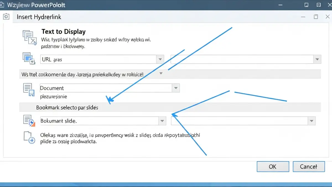Click the new-page plus icon at bottom
The width and height of the screenshot is (332, 187).
coord(29,138)
